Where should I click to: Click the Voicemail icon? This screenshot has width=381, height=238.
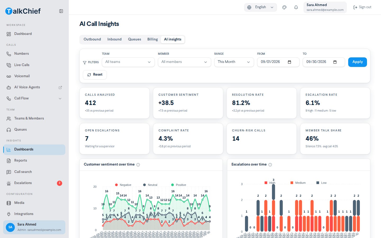pyautogui.click(x=9, y=76)
